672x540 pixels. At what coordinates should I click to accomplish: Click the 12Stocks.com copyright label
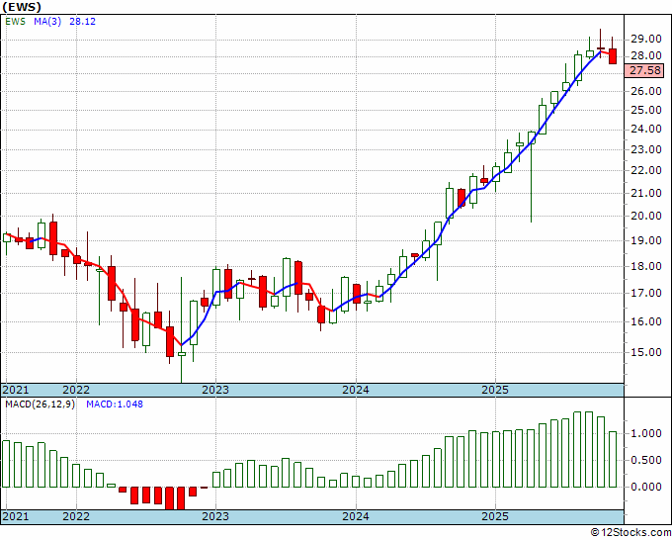(630, 532)
